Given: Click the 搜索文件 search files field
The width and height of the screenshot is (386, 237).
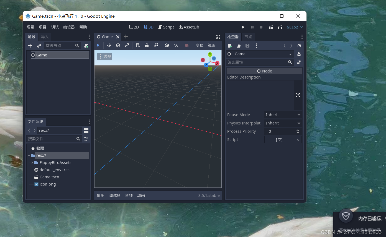Looking at the screenshot, I should pos(54,139).
